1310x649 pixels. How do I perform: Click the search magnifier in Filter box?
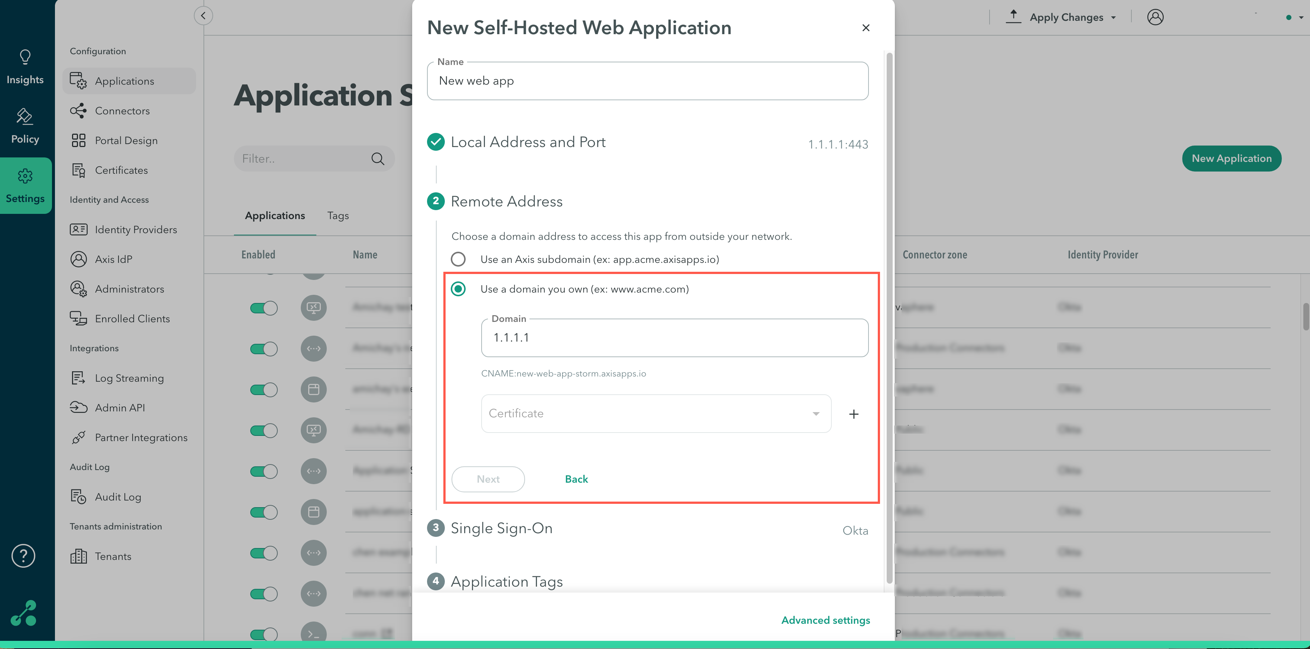pos(378,159)
